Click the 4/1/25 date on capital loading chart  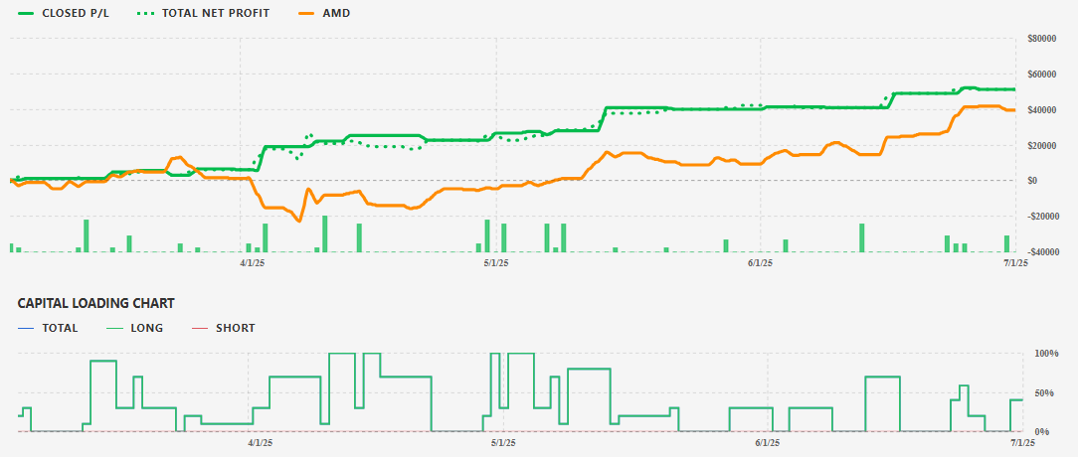[261, 444]
